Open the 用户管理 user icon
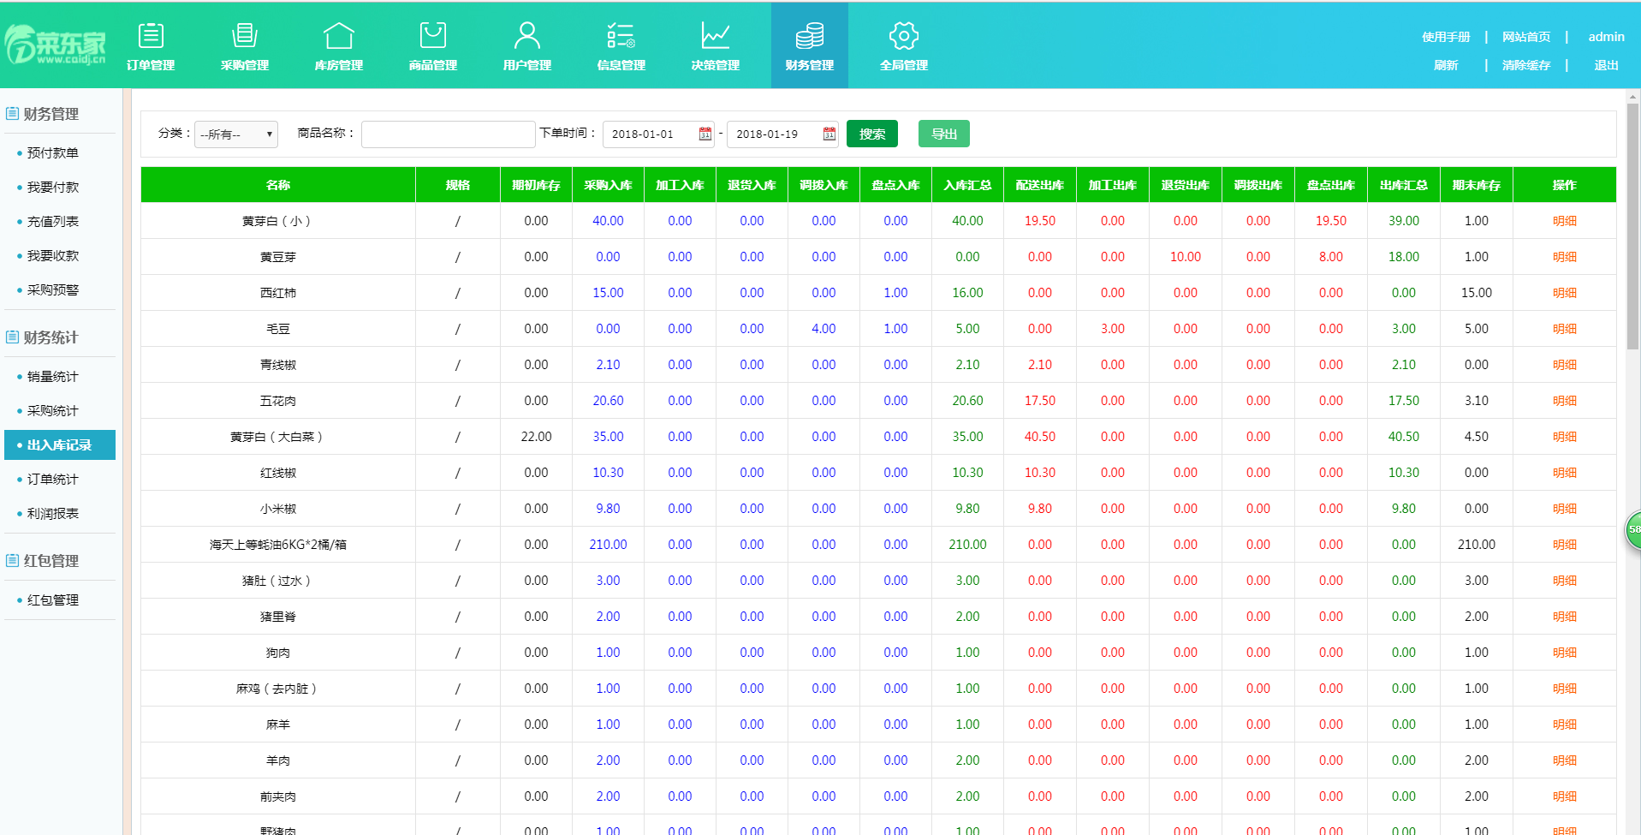1641x835 pixels. [x=527, y=36]
